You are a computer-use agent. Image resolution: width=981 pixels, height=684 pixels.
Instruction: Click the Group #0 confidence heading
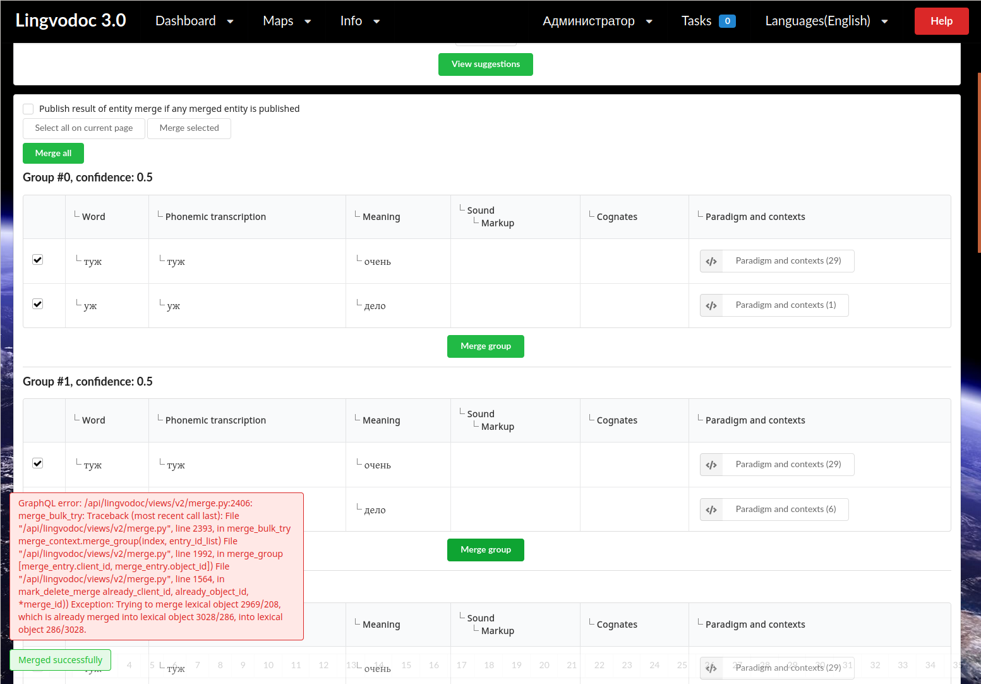(88, 178)
